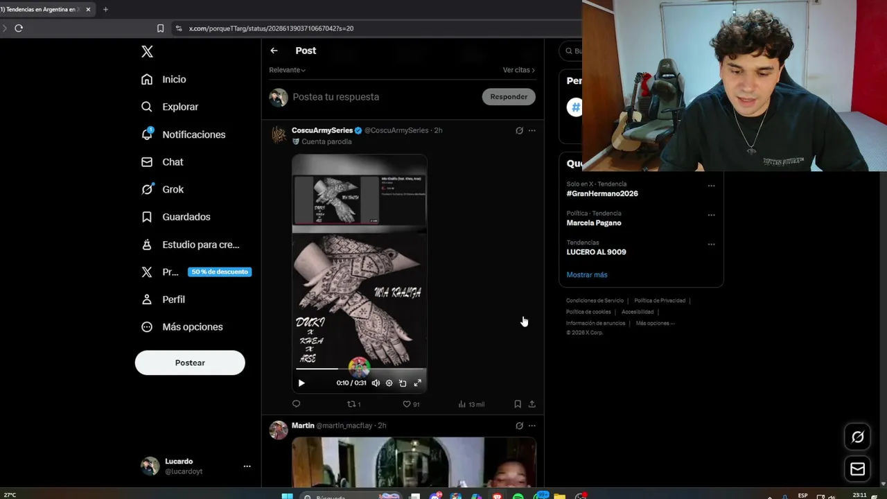Click Lucardo account avatar
887x499 pixels.
click(x=150, y=466)
